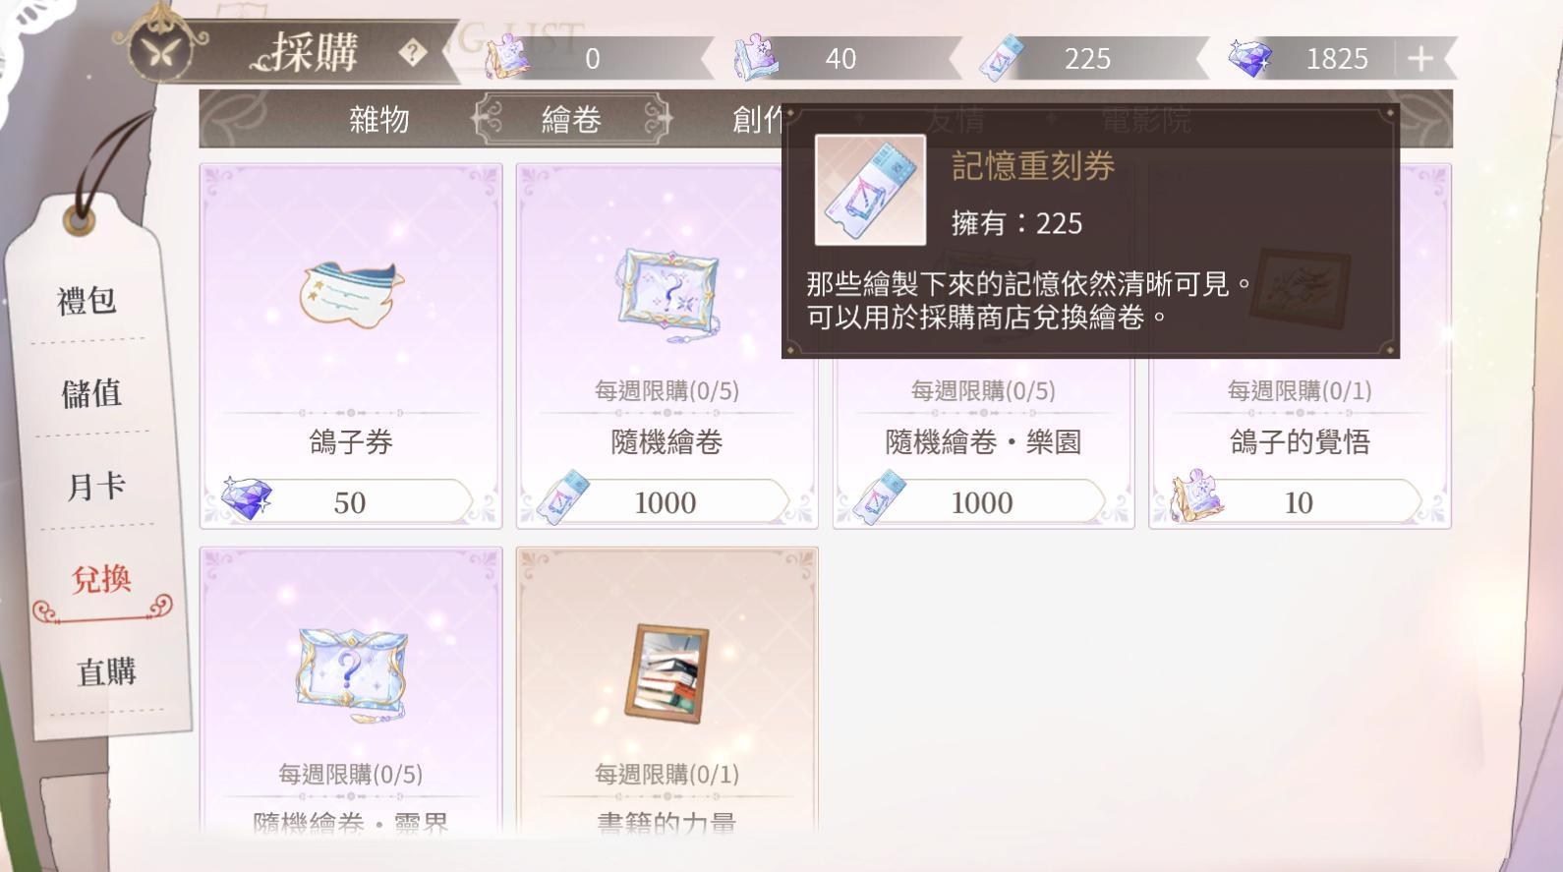The image size is (1563, 872).
Task: Go to the 儲值 sidebar section
Action: pyautogui.click(x=91, y=393)
